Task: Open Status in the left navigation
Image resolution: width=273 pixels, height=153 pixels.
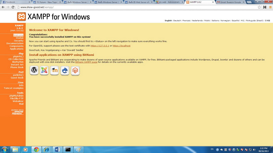Action: click(x=19, y=38)
